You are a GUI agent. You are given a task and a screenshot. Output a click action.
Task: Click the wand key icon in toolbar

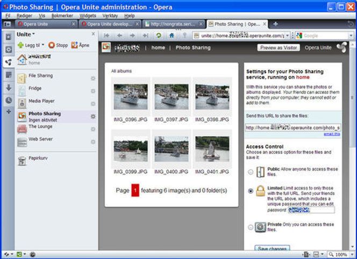pyautogui.click(x=184, y=36)
